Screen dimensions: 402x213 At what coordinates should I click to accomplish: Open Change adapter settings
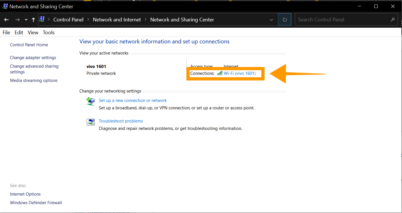pos(33,58)
